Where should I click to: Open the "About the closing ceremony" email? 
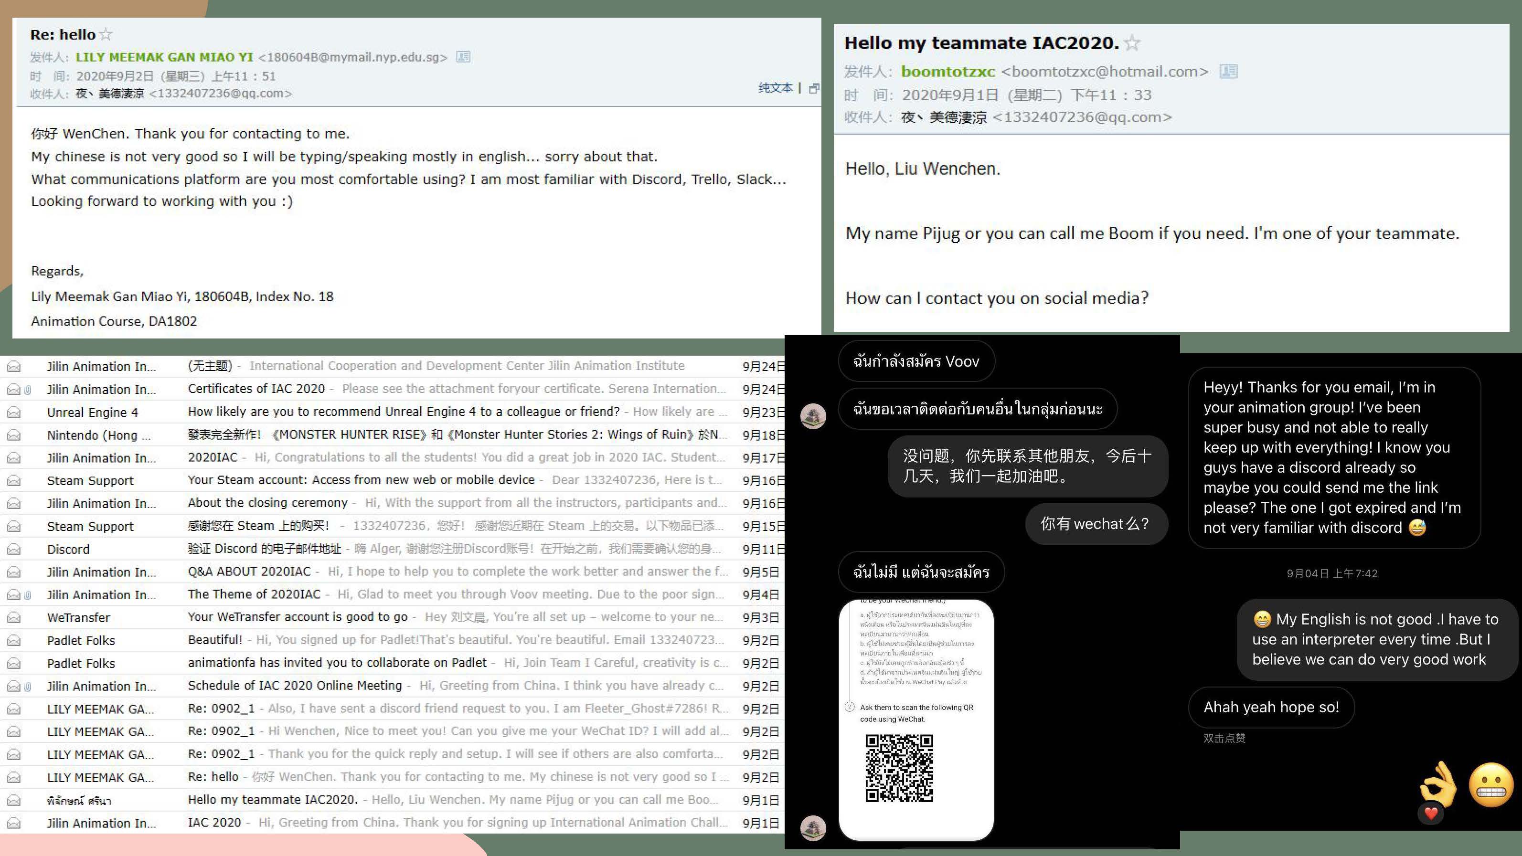click(x=267, y=503)
